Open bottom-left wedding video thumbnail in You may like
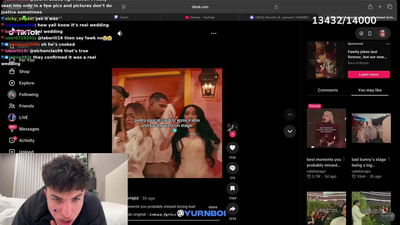 click(x=326, y=208)
